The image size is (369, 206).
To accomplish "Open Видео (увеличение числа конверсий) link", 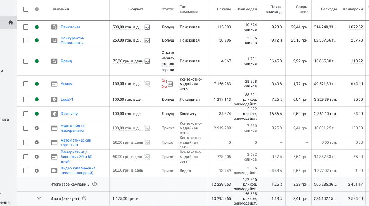I will pos(78,171).
